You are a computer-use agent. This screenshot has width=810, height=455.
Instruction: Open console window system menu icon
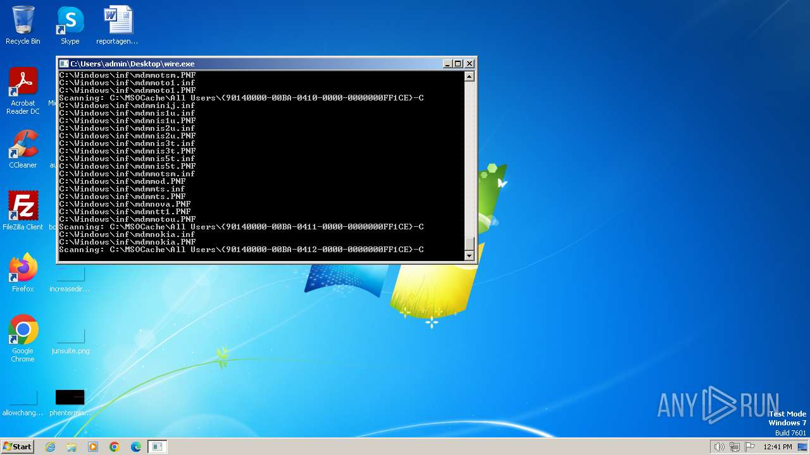tap(64, 64)
